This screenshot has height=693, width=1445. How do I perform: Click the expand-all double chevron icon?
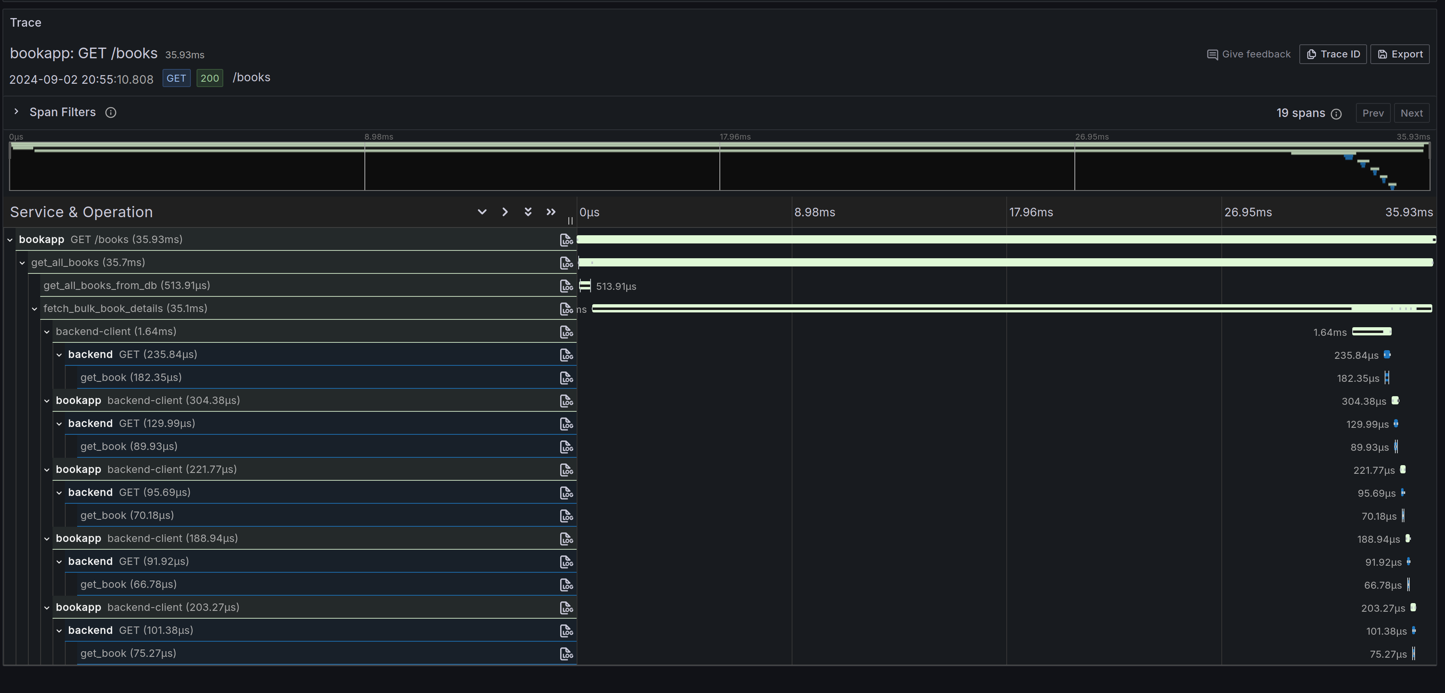[528, 212]
